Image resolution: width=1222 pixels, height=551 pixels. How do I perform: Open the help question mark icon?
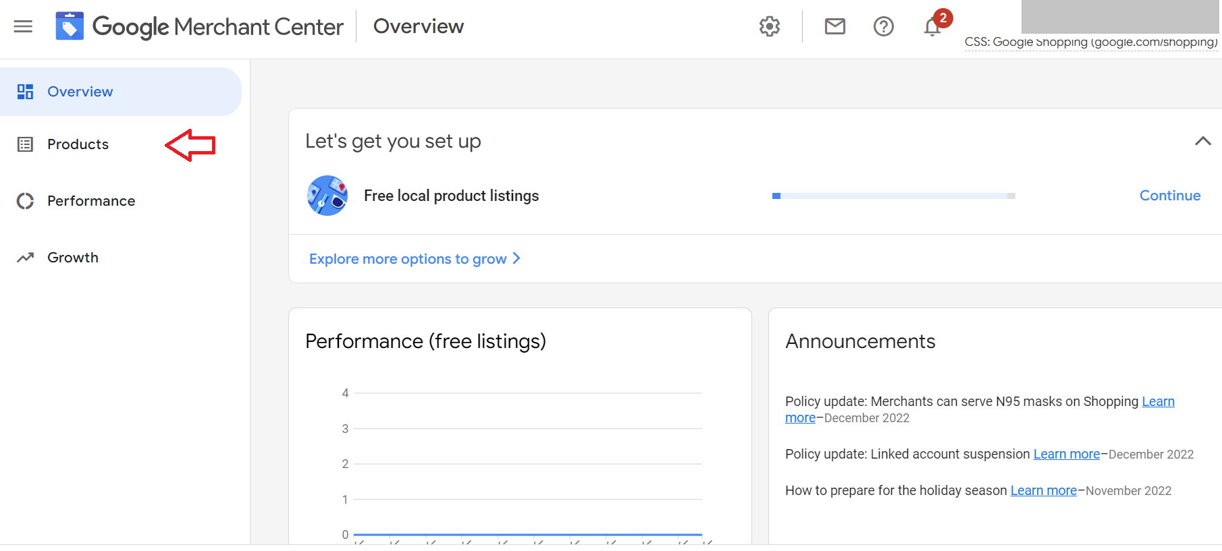[884, 26]
